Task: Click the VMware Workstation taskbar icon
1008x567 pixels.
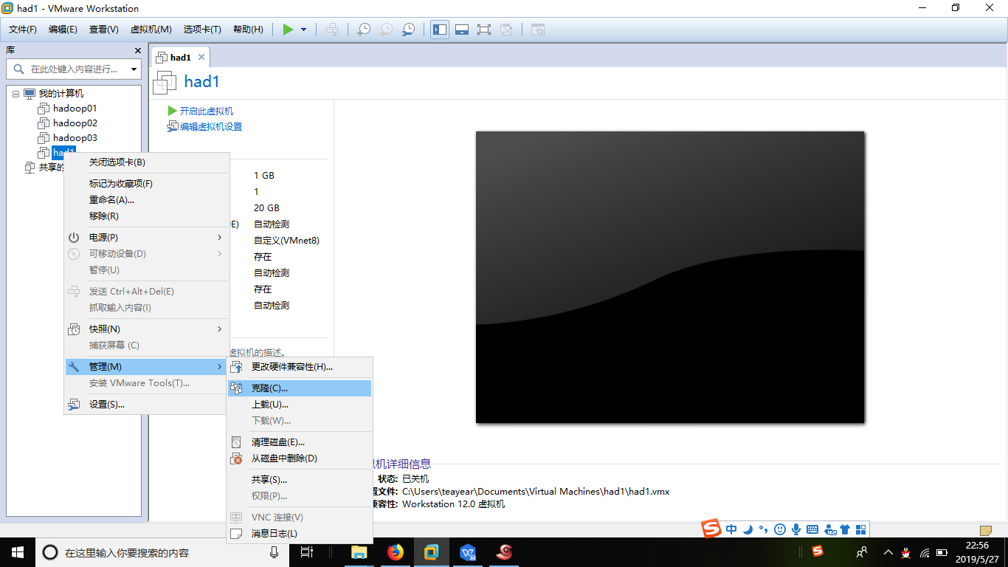Action: tap(432, 552)
